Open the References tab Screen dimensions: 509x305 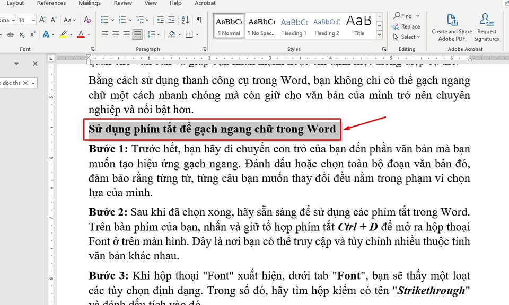[51, 3]
